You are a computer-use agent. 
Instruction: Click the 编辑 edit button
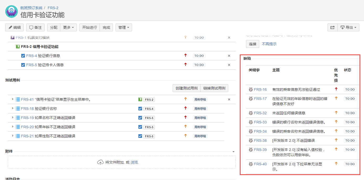pyautogui.click(x=14, y=27)
